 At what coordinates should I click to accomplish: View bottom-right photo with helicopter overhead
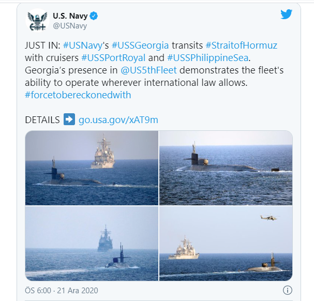click(226, 243)
